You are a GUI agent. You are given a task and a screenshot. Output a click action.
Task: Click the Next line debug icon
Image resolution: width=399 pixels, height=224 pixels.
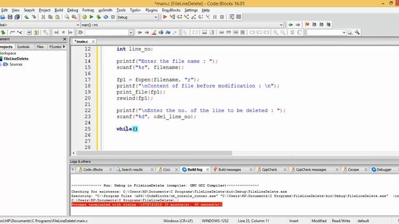[x=180, y=17]
